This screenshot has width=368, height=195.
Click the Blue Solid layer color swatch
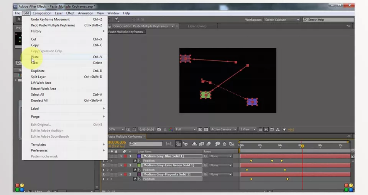[x=139, y=156]
